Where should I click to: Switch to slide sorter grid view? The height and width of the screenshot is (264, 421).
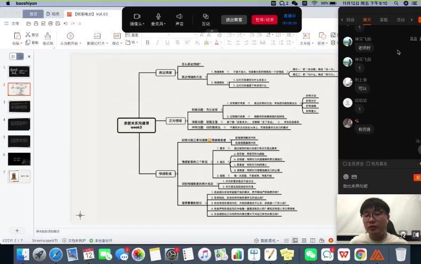[x=304, y=241]
